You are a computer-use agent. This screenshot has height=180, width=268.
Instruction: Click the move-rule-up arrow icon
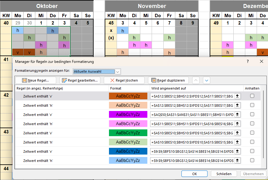[x=196, y=80]
